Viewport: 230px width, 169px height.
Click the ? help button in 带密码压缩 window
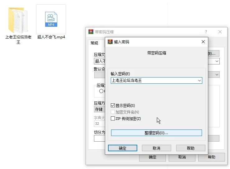(x=206, y=32)
